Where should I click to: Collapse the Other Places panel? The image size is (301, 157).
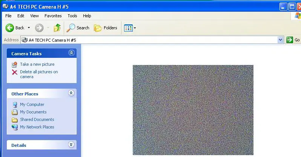tap(71, 94)
